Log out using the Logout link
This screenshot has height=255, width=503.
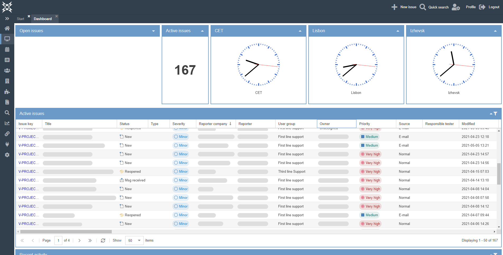click(x=494, y=7)
